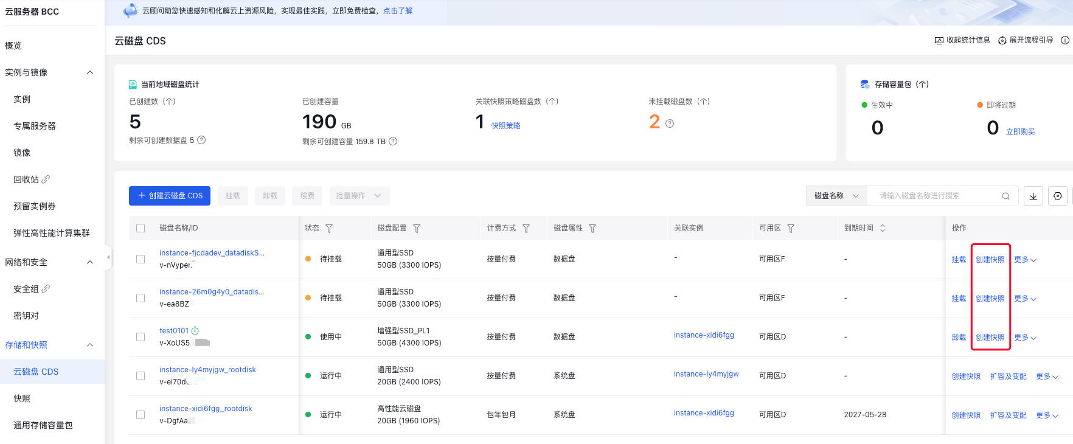Check the box for test0101 row
Image resolution: width=1073 pixels, height=444 pixels.
[x=141, y=337]
